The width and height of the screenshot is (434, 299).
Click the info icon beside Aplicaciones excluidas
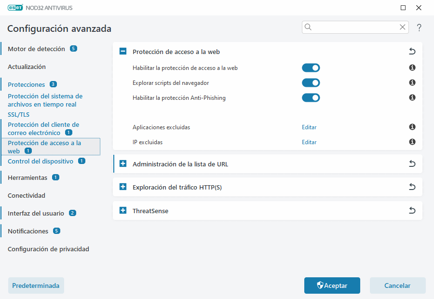(412, 127)
